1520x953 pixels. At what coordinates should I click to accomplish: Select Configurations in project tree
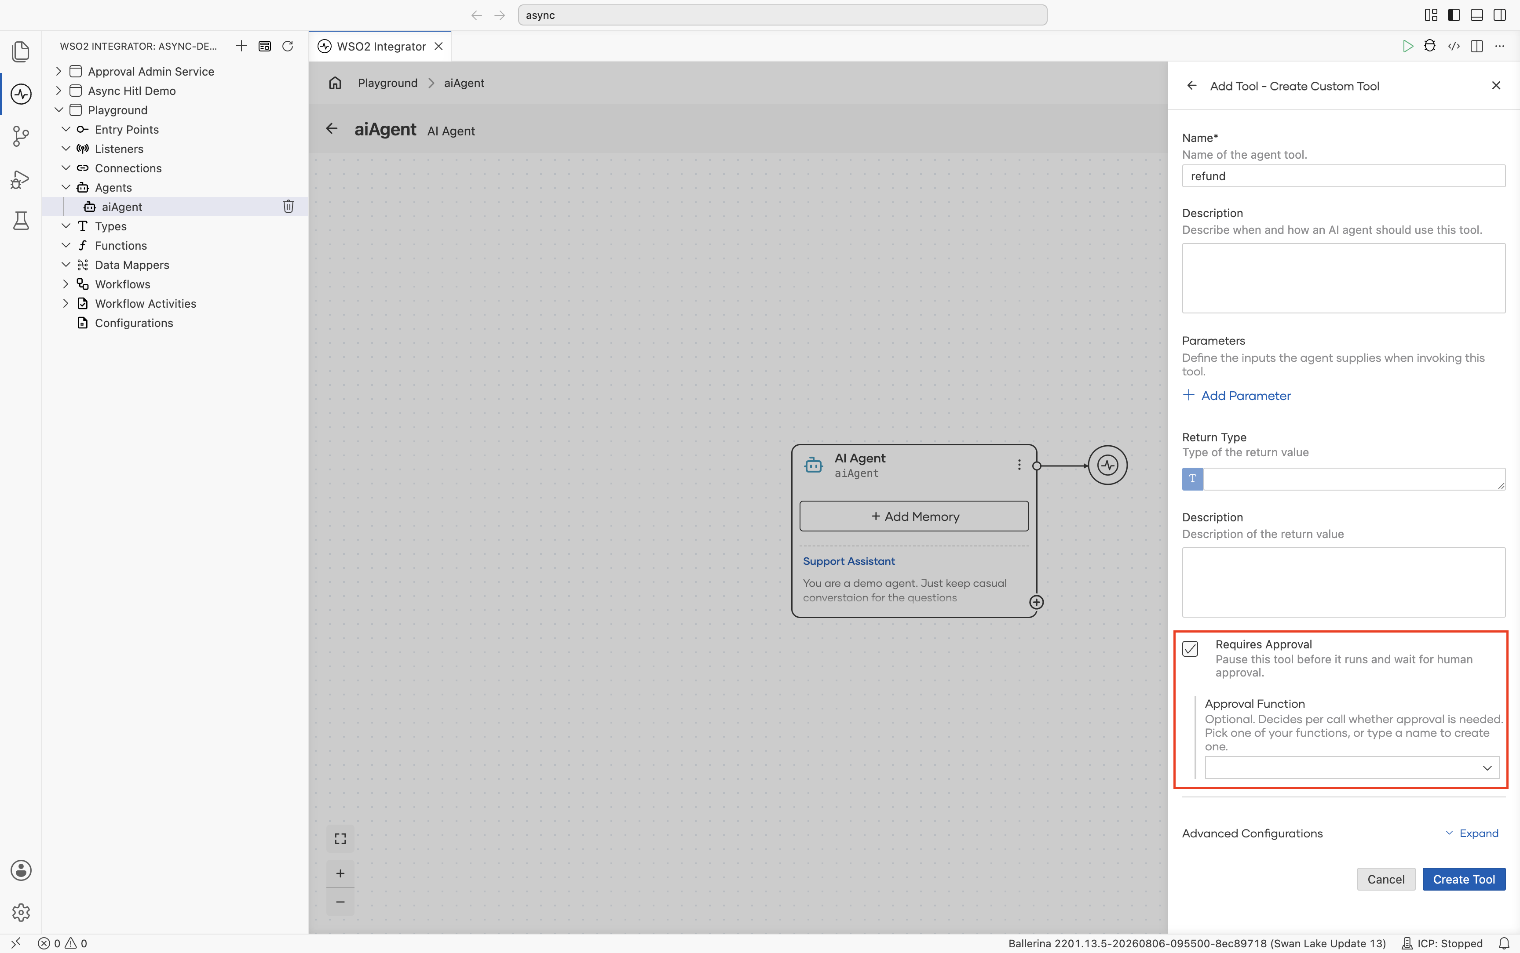[x=134, y=323]
